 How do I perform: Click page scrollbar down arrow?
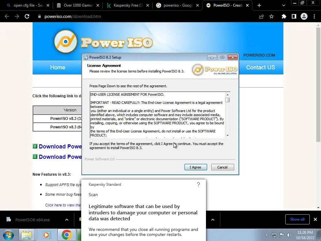coord(318,208)
